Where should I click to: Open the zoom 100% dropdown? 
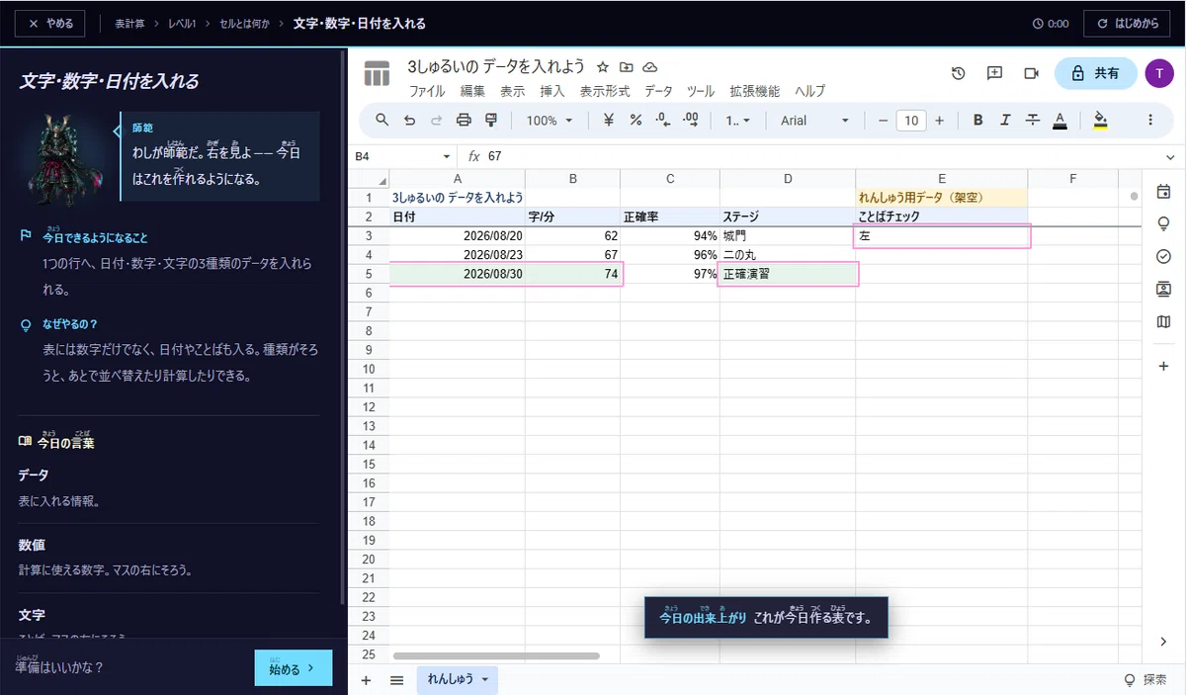click(x=550, y=121)
